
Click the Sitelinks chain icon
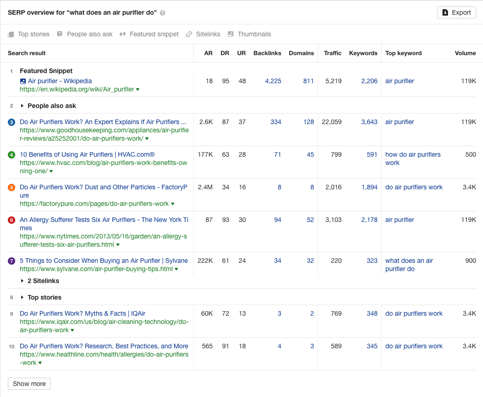pos(189,34)
